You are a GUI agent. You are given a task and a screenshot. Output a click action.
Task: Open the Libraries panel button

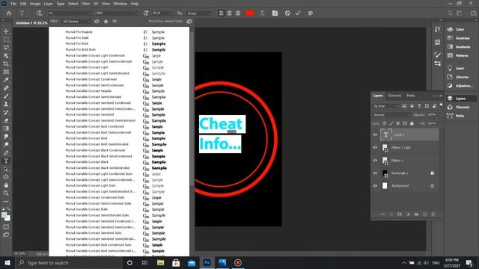coord(459,77)
